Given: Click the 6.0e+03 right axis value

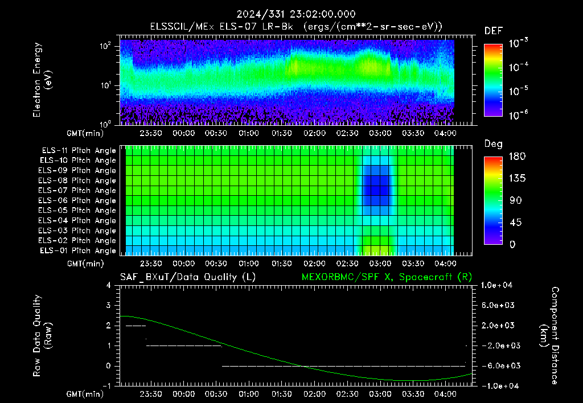Looking at the screenshot, I should [498, 305].
